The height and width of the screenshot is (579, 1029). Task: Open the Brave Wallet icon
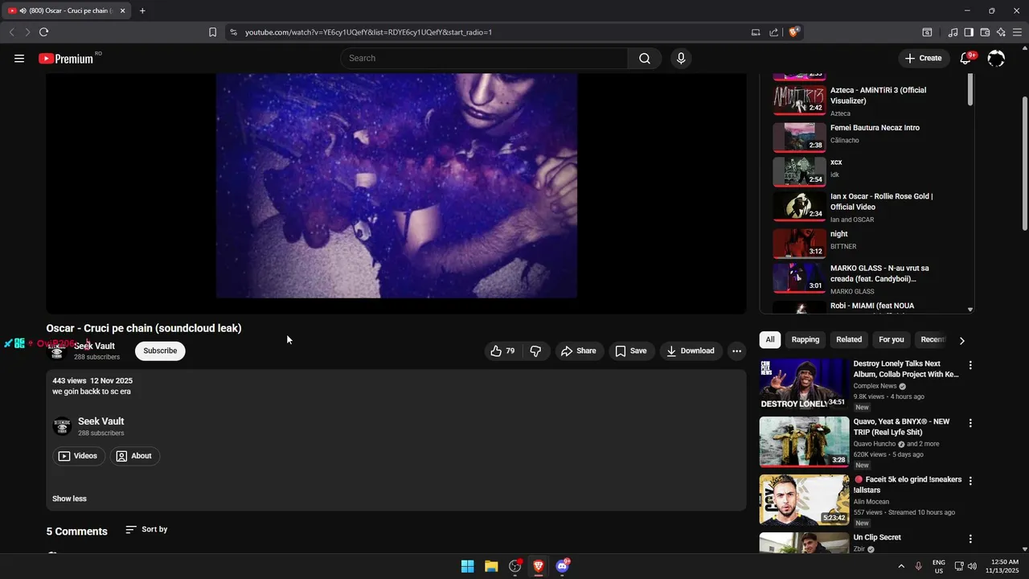[985, 32]
